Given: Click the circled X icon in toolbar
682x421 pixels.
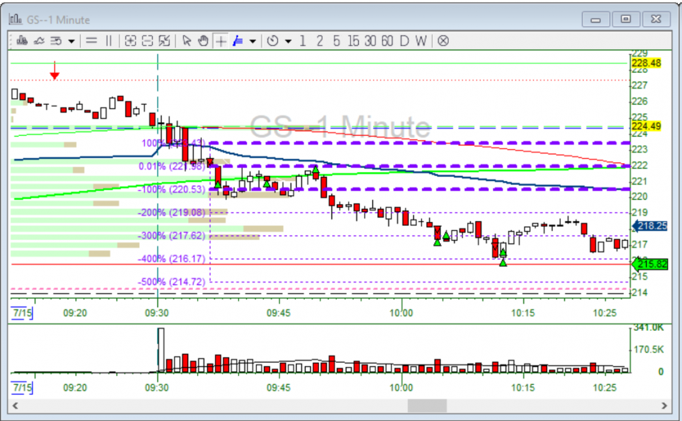Looking at the screenshot, I should click(x=443, y=41).
